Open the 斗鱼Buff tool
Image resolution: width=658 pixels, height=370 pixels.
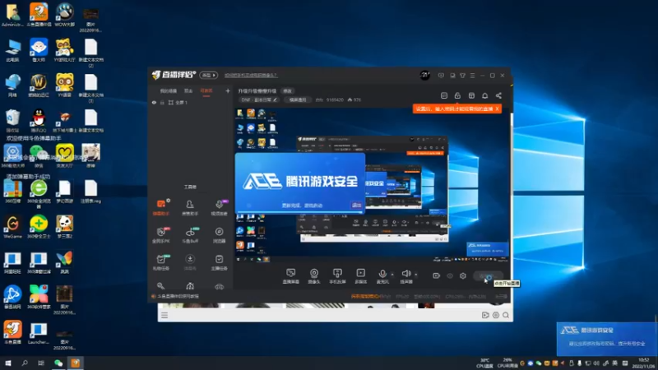click(190, 235)
